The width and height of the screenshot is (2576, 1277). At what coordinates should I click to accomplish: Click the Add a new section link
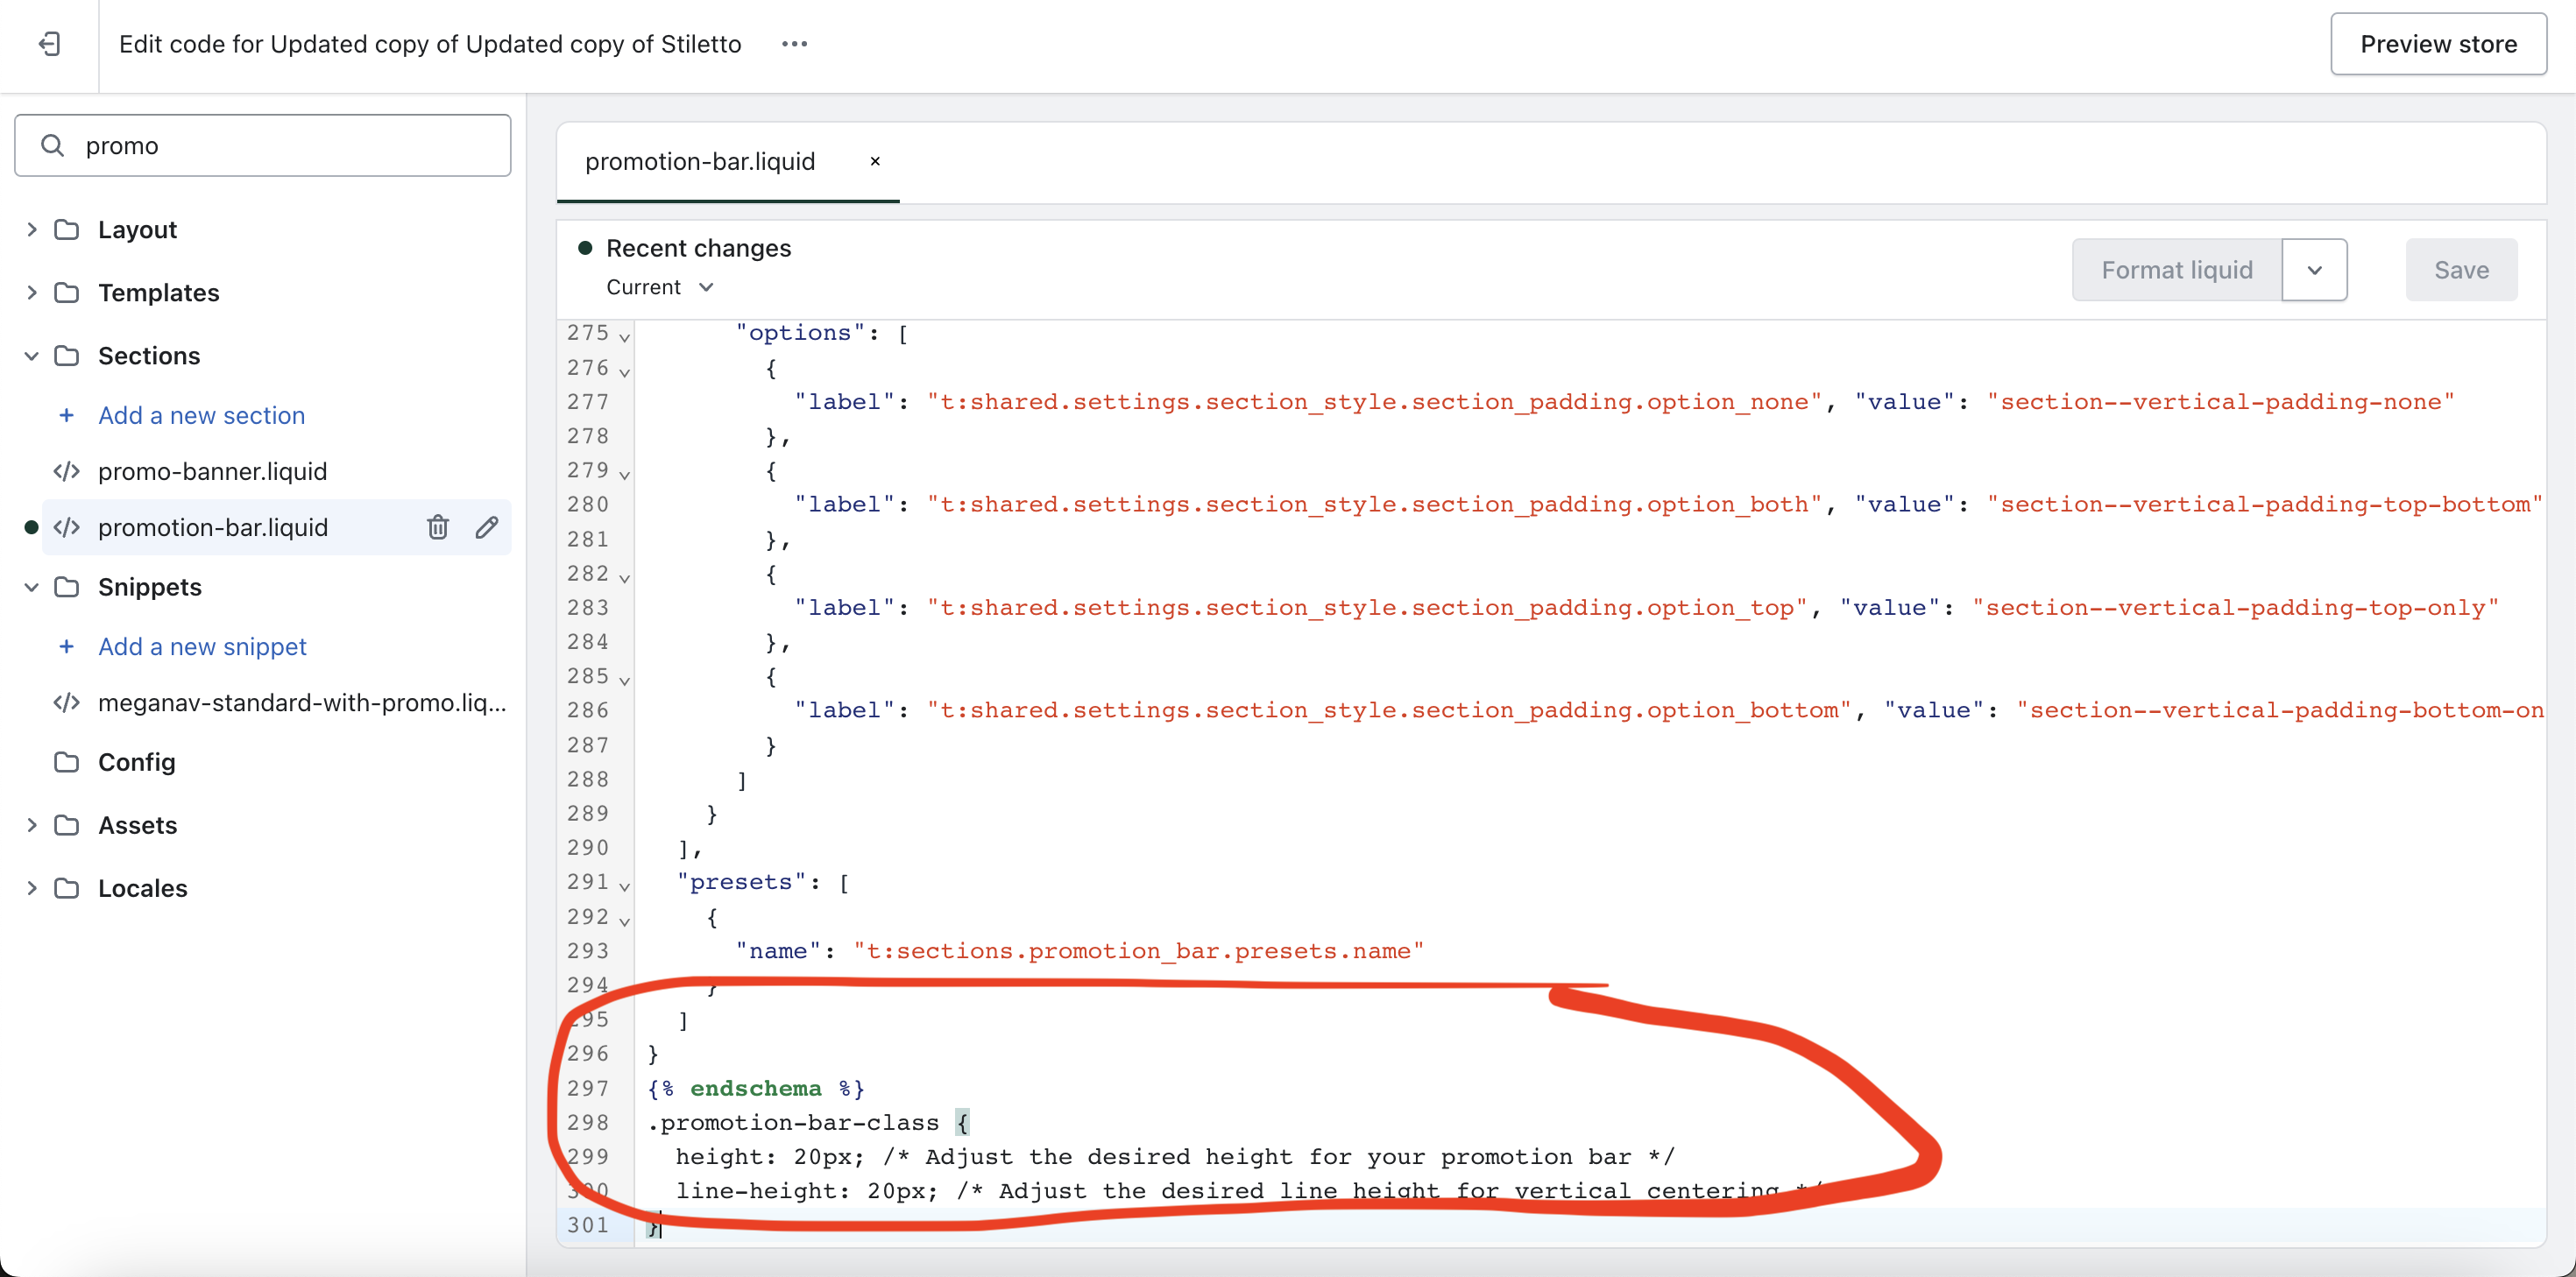tap(201, 415)
